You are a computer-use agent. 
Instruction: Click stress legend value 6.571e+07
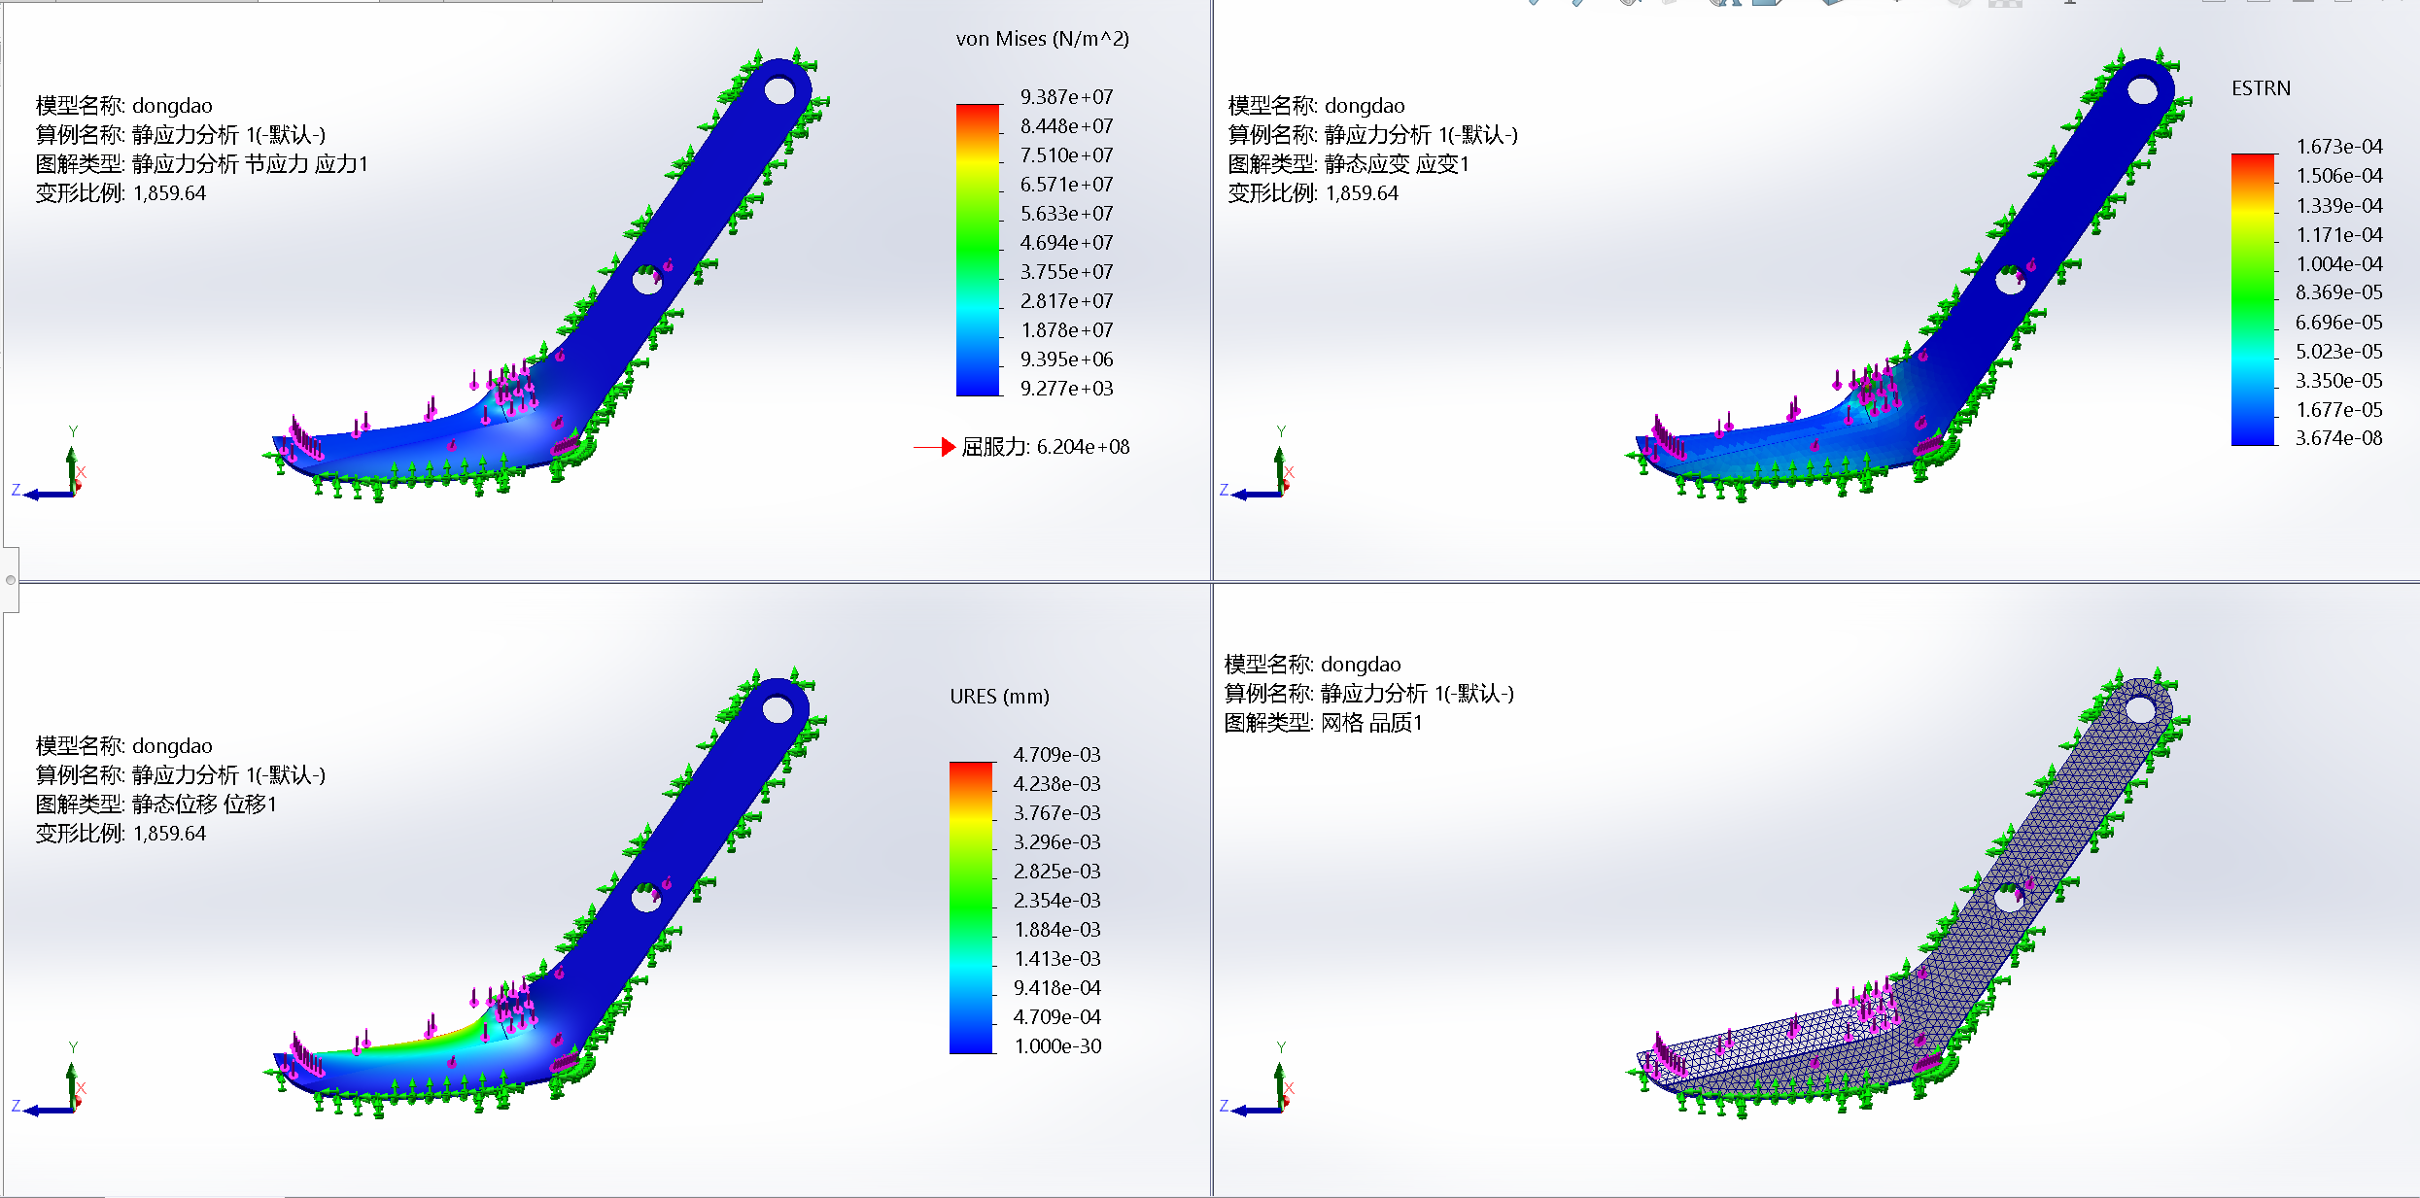tap(1066, 185)
